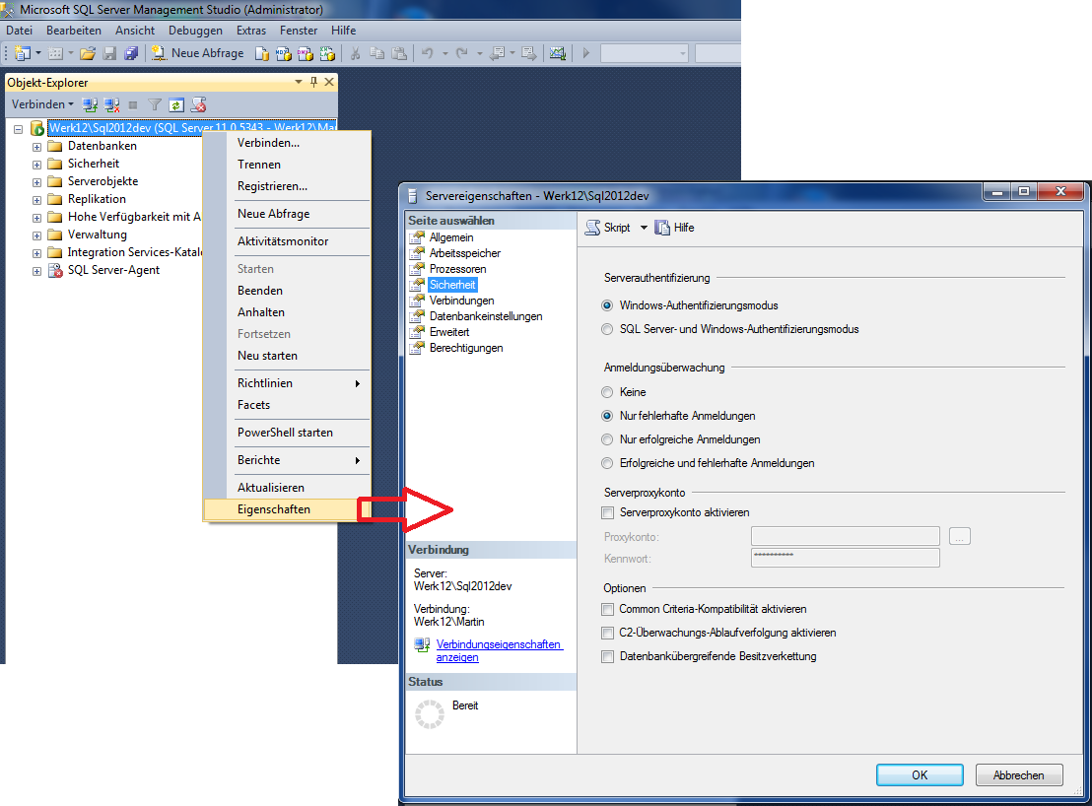Click the Filter funnel icon in Objekt-Explorer
1092x806 pixels.
pos(155,105)
